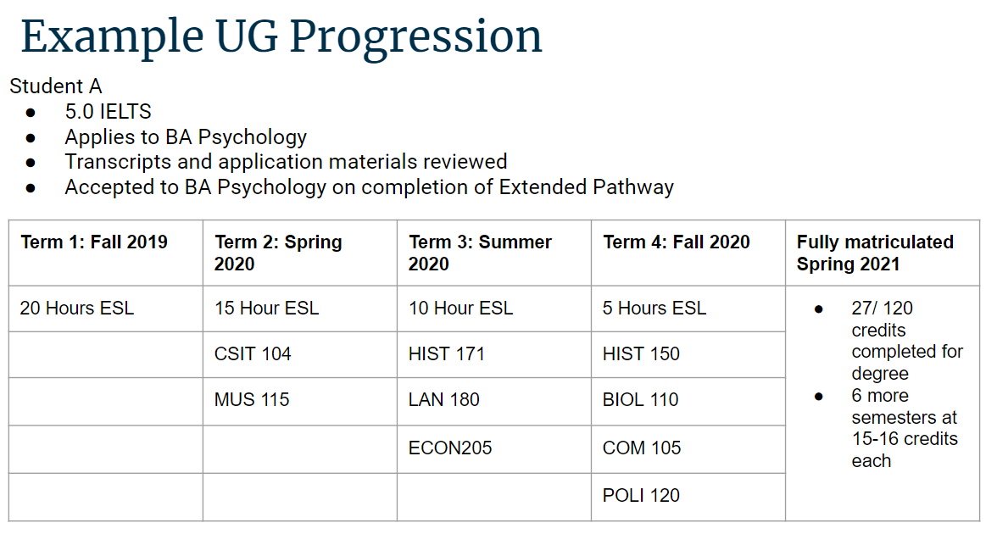Image resolution: width=997 pixels, height=534 pixels.
Task: Select the Term 3: Summer 2020 header
Action: coord(494,253)
